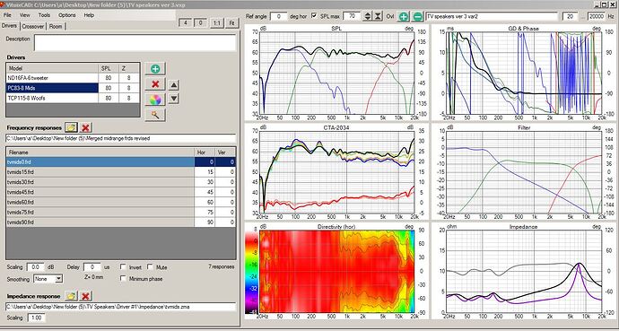619x331 pixels.
Task: Select tvmids0.frd response row
Action: coord(121,161)
